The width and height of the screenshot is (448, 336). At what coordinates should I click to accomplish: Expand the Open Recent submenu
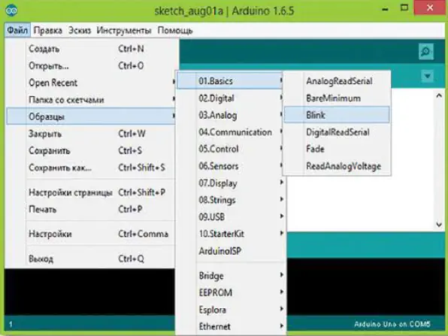[91, 83]
